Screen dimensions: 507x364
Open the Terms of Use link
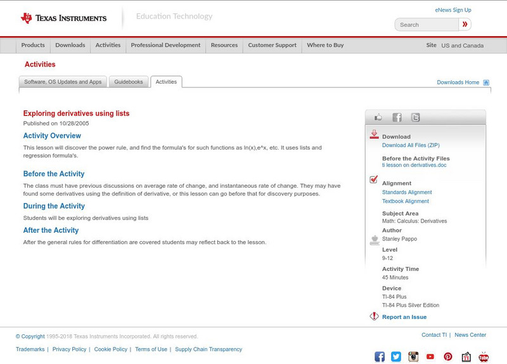151,349
